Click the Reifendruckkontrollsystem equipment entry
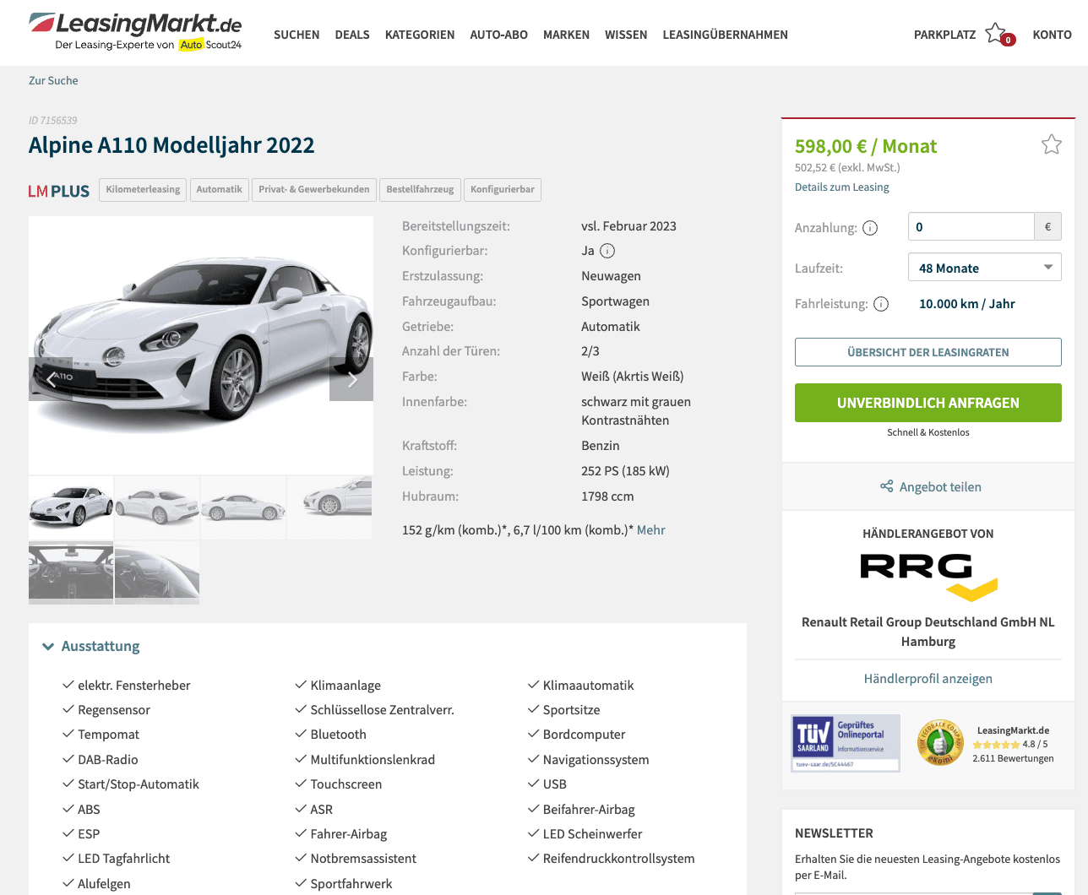Viewport: 1088px width, 895px height. click(618, 859)
